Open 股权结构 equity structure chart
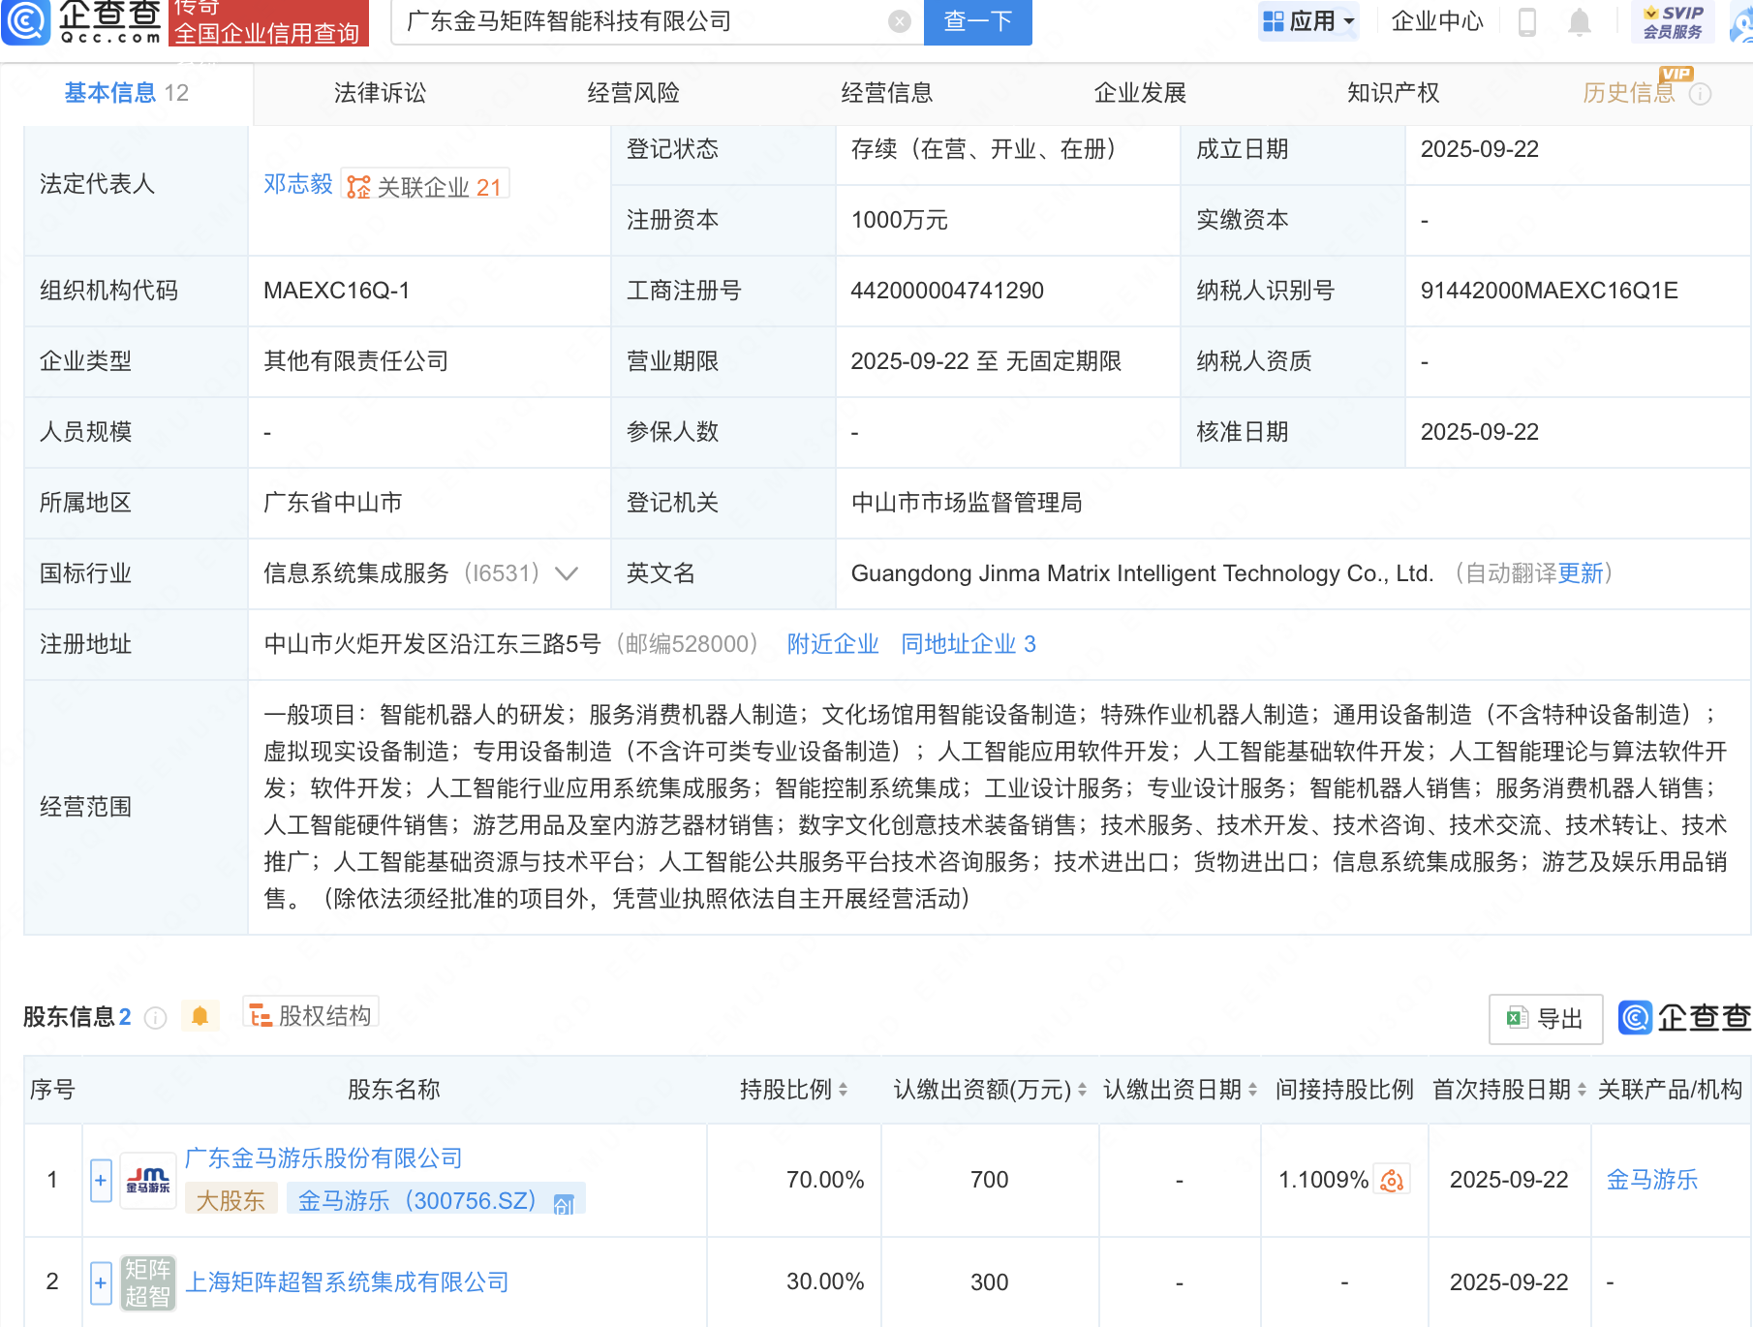Screen dimensions: 1753x1327 click(x=310, y=1015)
